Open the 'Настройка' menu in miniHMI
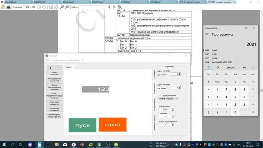Image resolution: width=263 pixels, height=148 pixels. click(x=74, y=60)
